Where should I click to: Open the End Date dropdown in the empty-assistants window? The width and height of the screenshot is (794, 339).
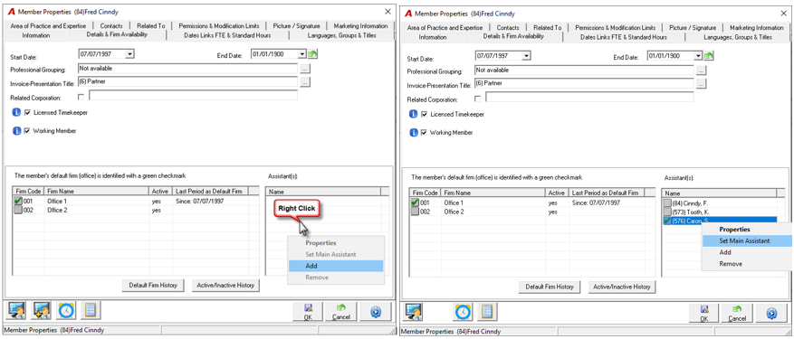[x=302, y=54]
